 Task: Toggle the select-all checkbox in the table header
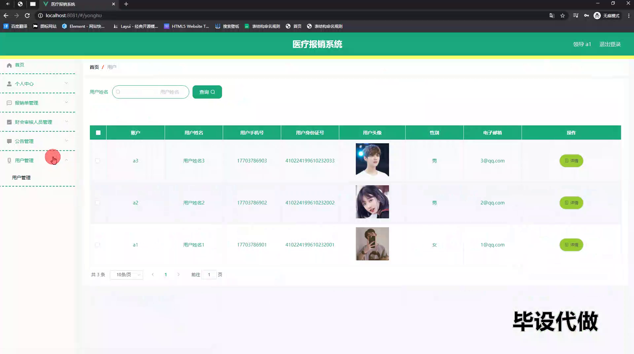pyautogui.click(x=98, y=133)
